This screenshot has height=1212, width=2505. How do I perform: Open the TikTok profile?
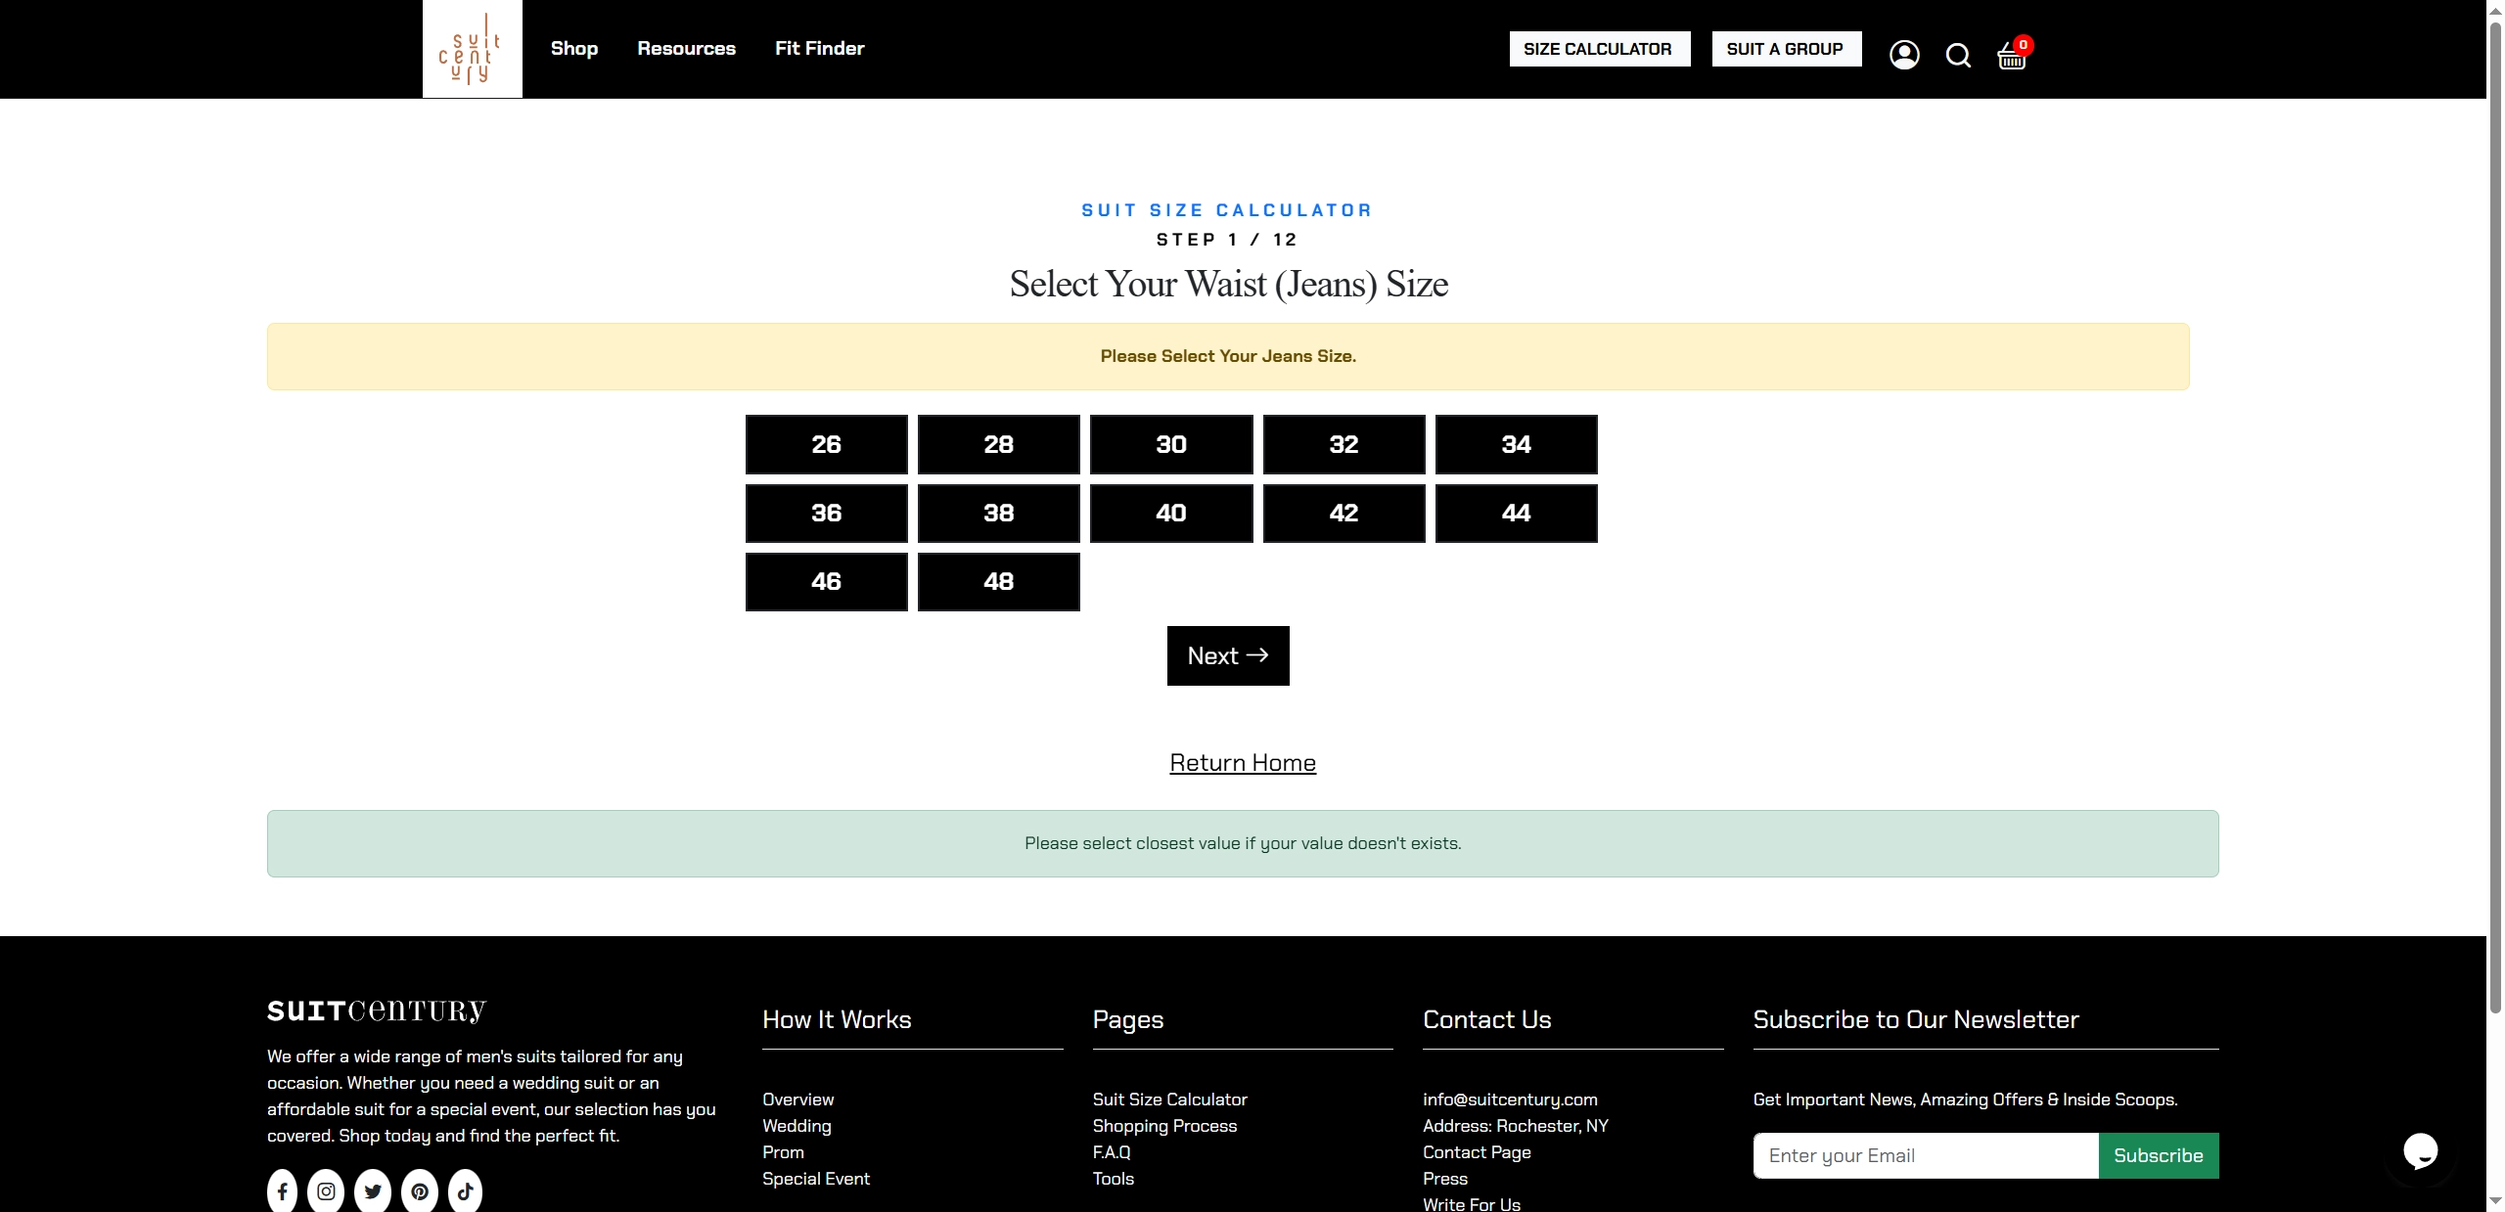point(465,1191)
